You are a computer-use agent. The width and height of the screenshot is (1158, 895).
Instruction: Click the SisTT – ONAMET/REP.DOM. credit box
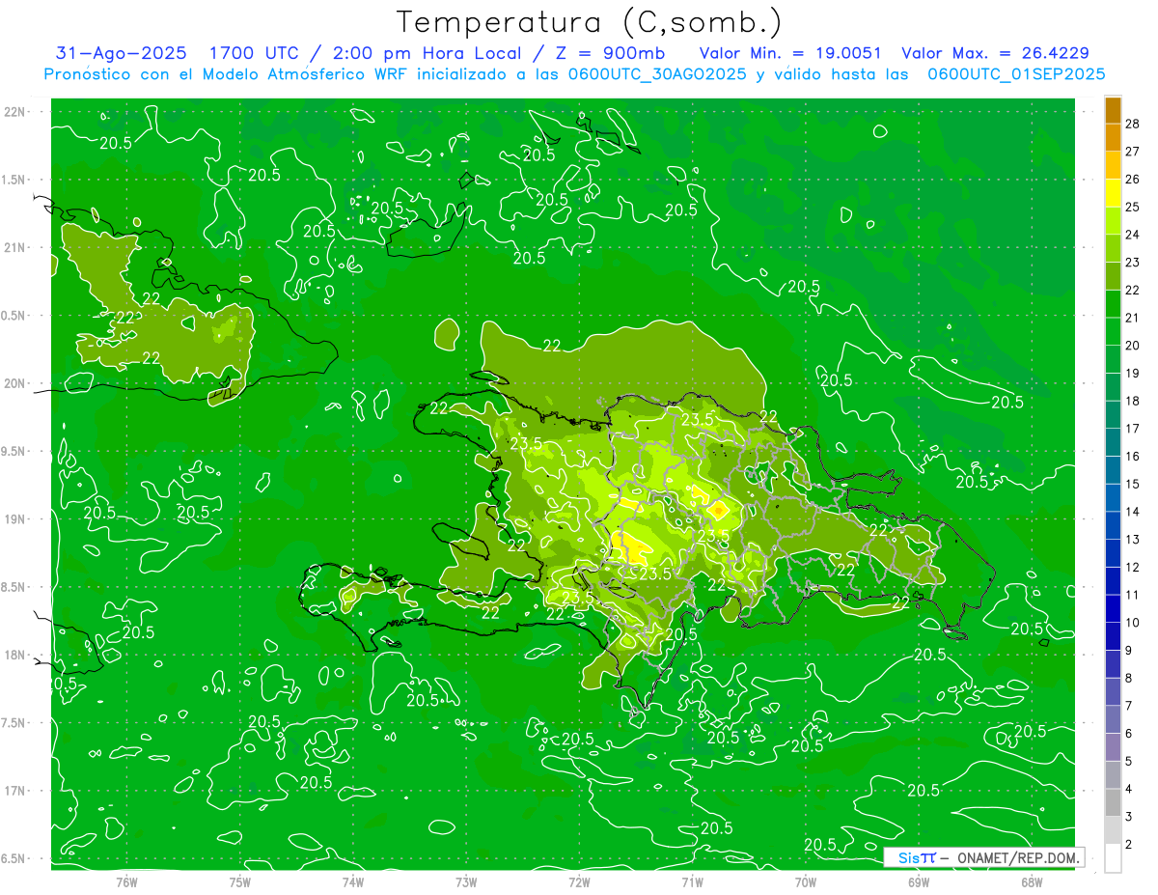pyautogui.click(x=983, y=857)
